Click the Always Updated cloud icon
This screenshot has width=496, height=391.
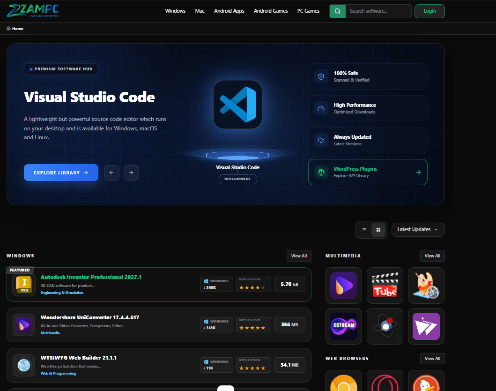[x=321, y=140]
